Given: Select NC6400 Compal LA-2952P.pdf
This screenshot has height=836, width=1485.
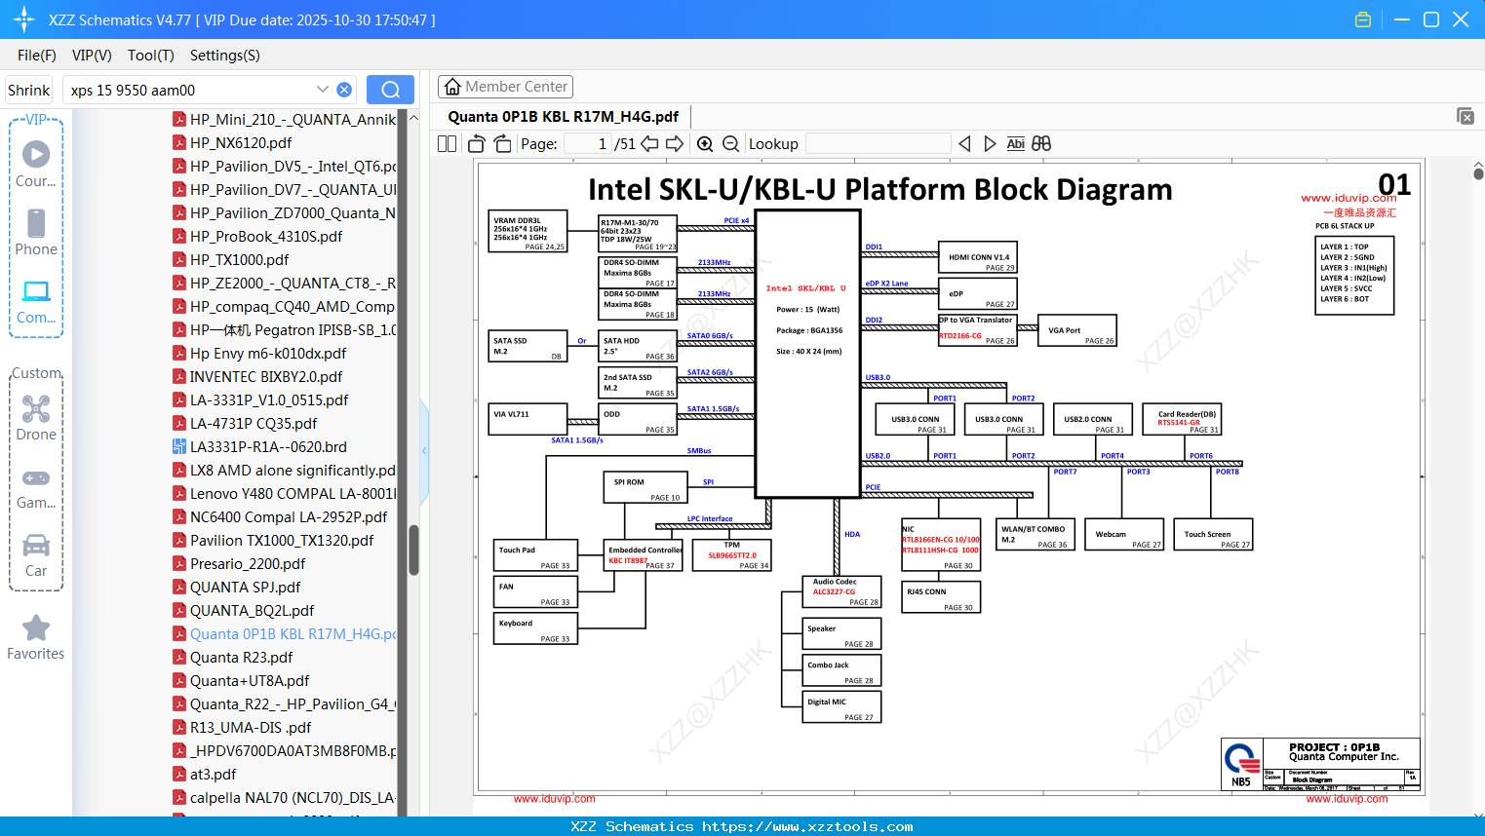Looking at the screenshot, I should 288,516.
